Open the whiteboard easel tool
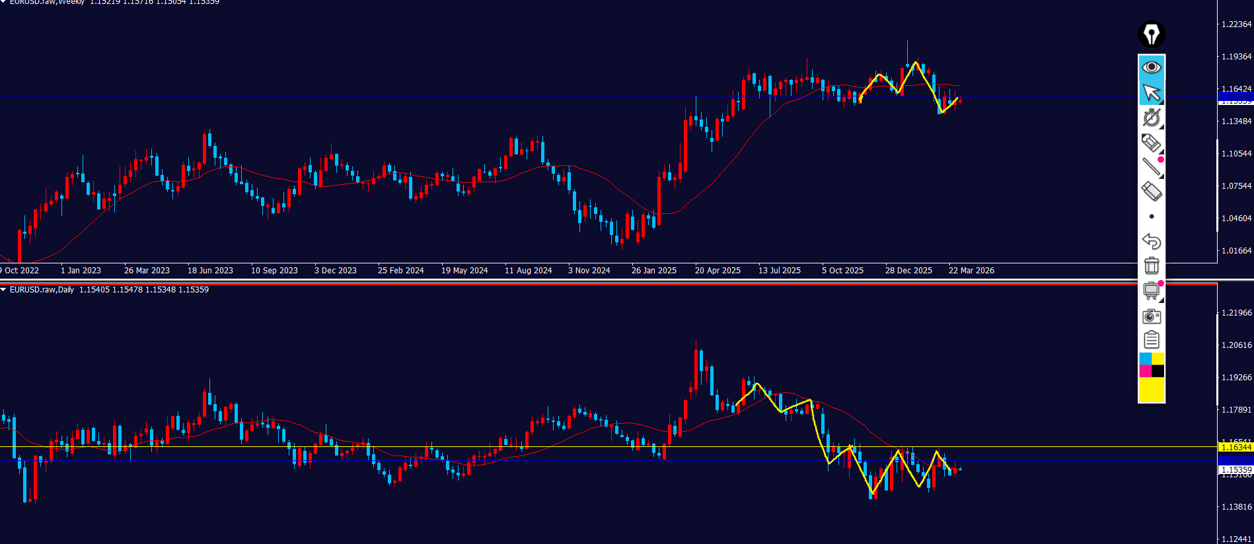This screenshot has width=1254, height=544. (1151, 290)
